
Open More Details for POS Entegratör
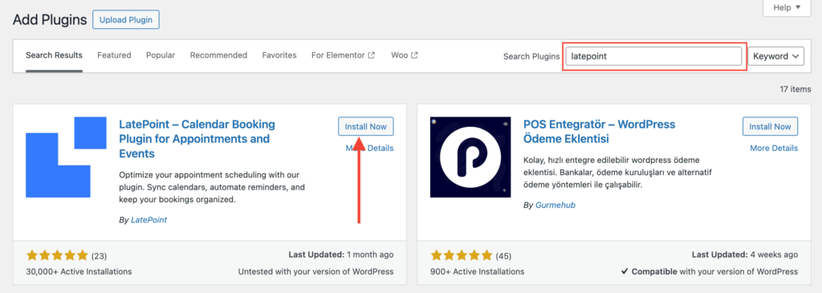coord(774,149)
